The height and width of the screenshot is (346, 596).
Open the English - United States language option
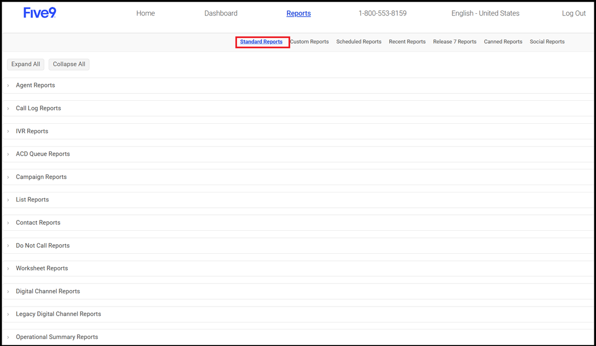pos(485,13)
